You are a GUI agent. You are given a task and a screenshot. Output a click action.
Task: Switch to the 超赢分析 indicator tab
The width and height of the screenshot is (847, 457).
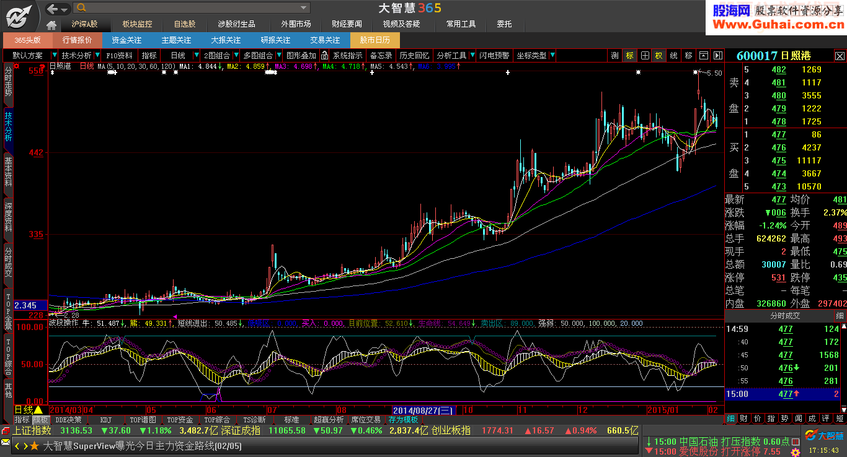point(329,419)
